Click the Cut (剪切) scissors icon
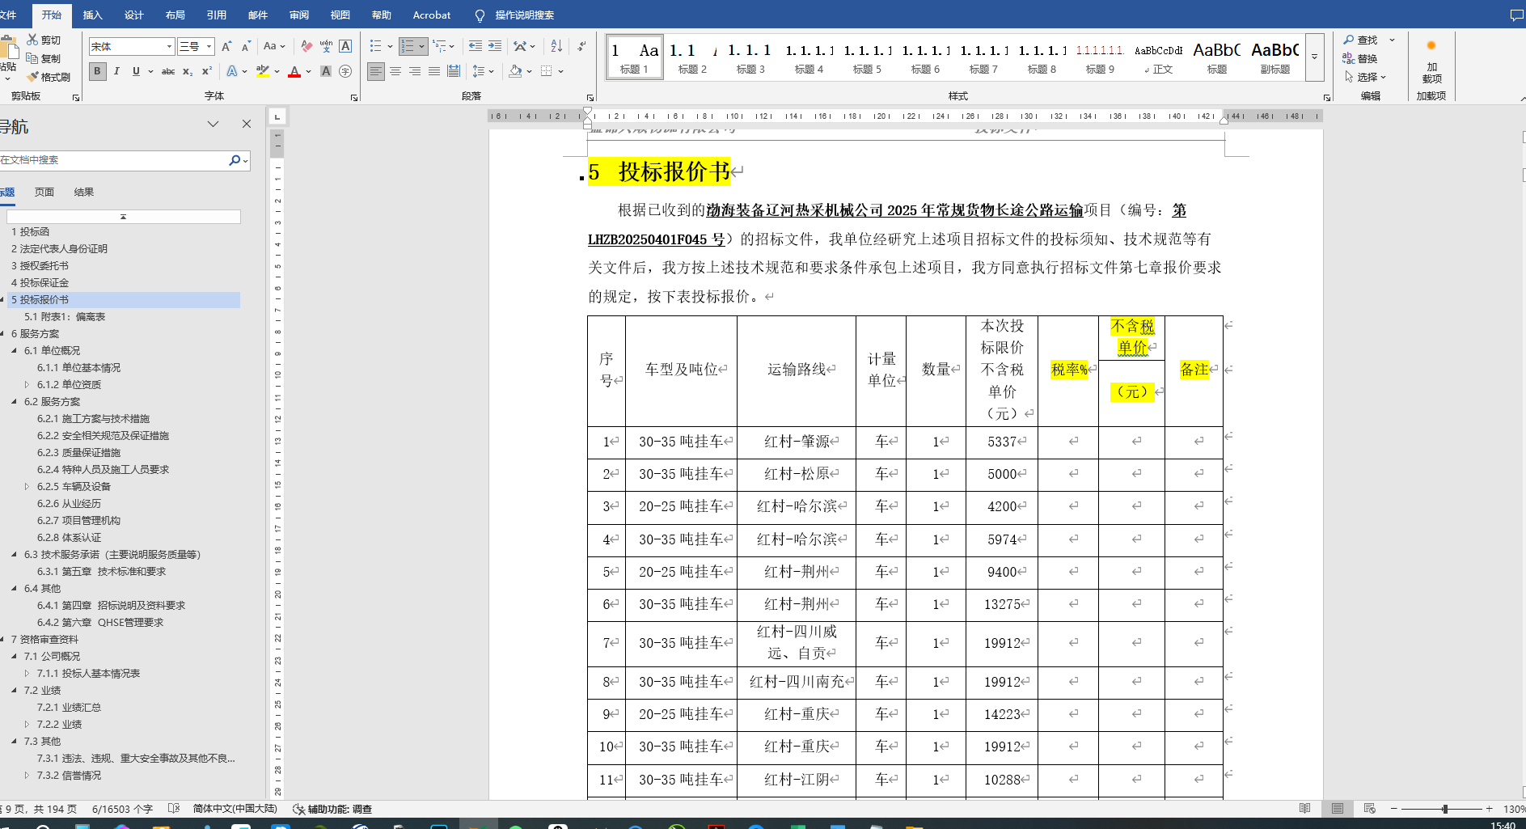1526x829 pixels. click(x=32, y=40)
